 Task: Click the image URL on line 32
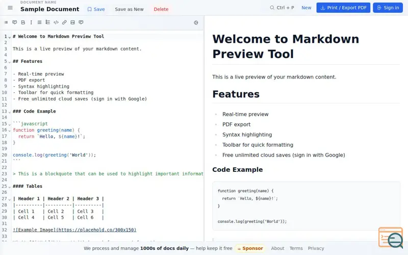coord(96,230)
